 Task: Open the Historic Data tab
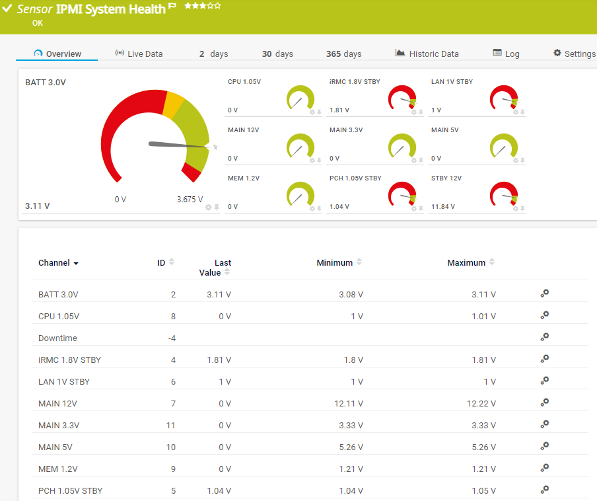point(427,54)
